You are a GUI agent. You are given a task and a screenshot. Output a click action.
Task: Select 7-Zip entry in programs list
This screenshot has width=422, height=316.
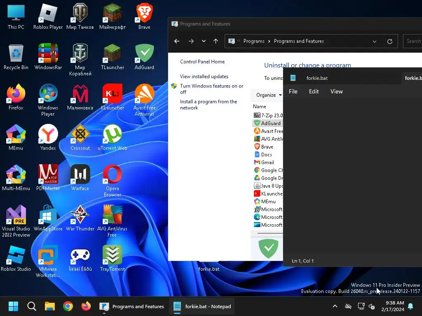click(x=268, y=115)
